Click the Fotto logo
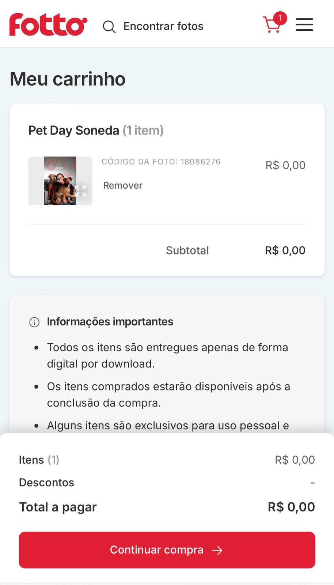 48,25
